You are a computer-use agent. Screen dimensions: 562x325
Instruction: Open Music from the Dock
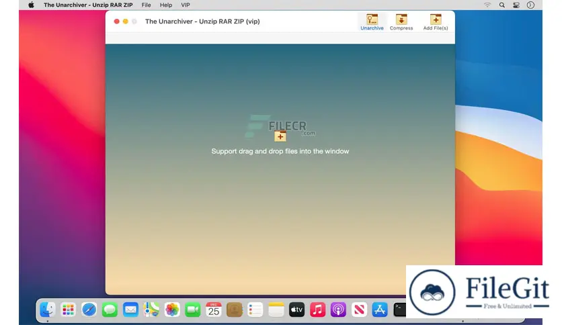pyautogui.click(x=317, y=310)
